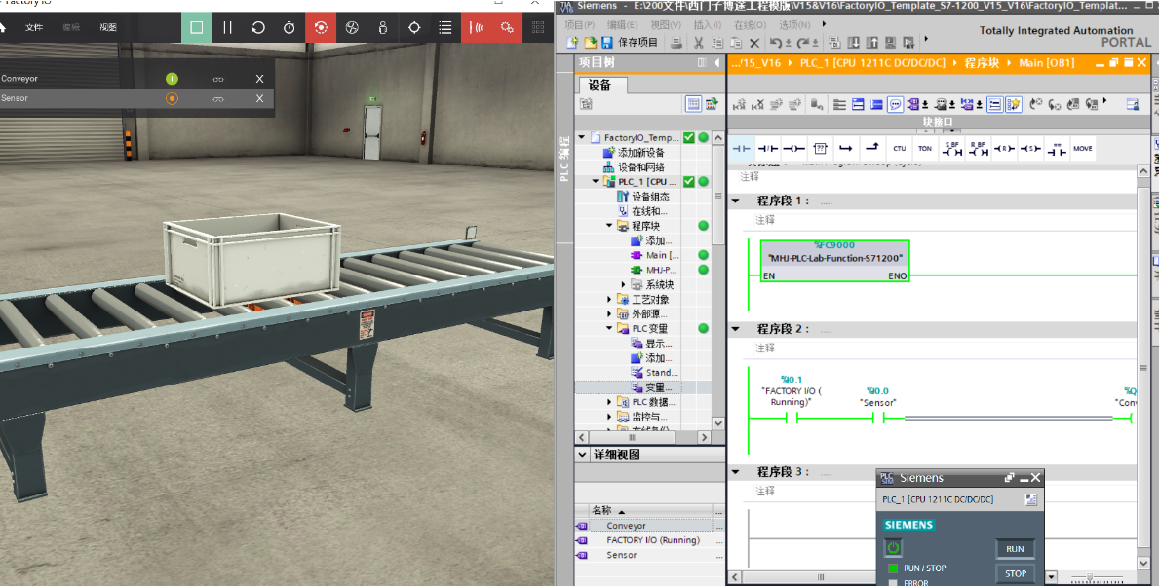The width and height of the screenshot is (1159, 586).
Task: Open the 文件 menu in Factory I/O
Action: pos(34,27)
